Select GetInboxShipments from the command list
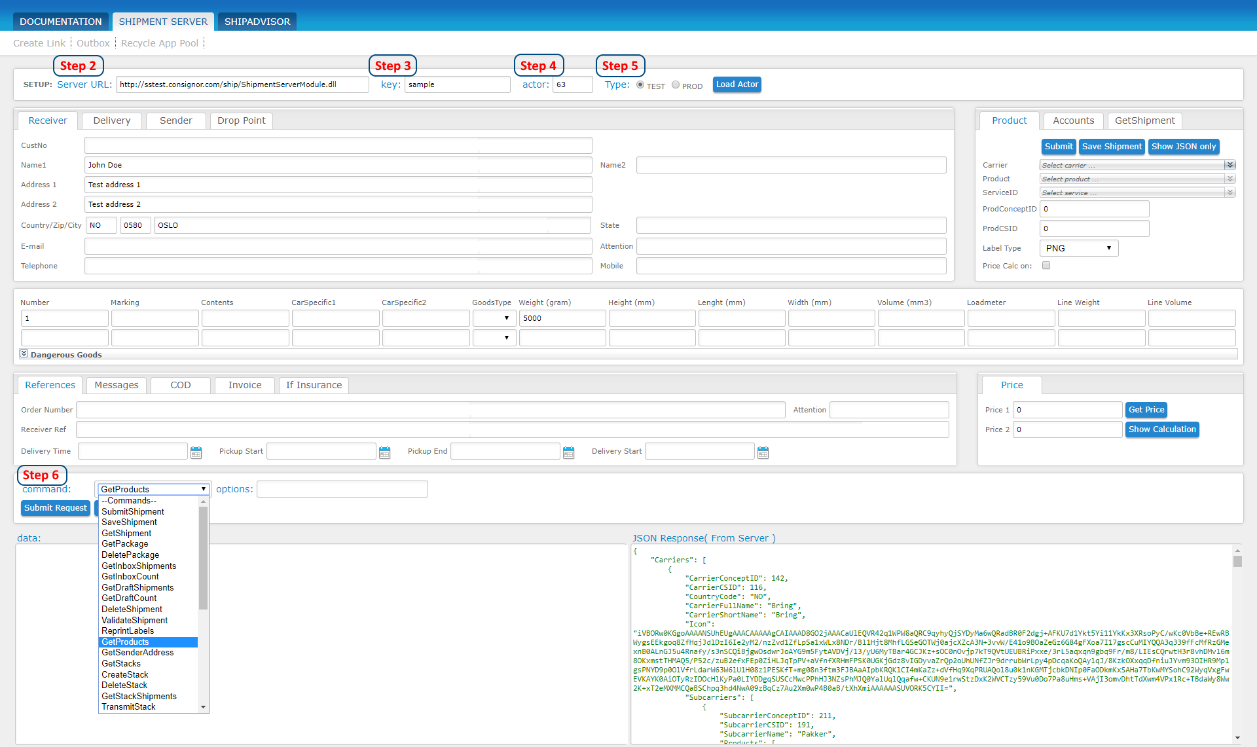1257x747 pixels. 148,566
